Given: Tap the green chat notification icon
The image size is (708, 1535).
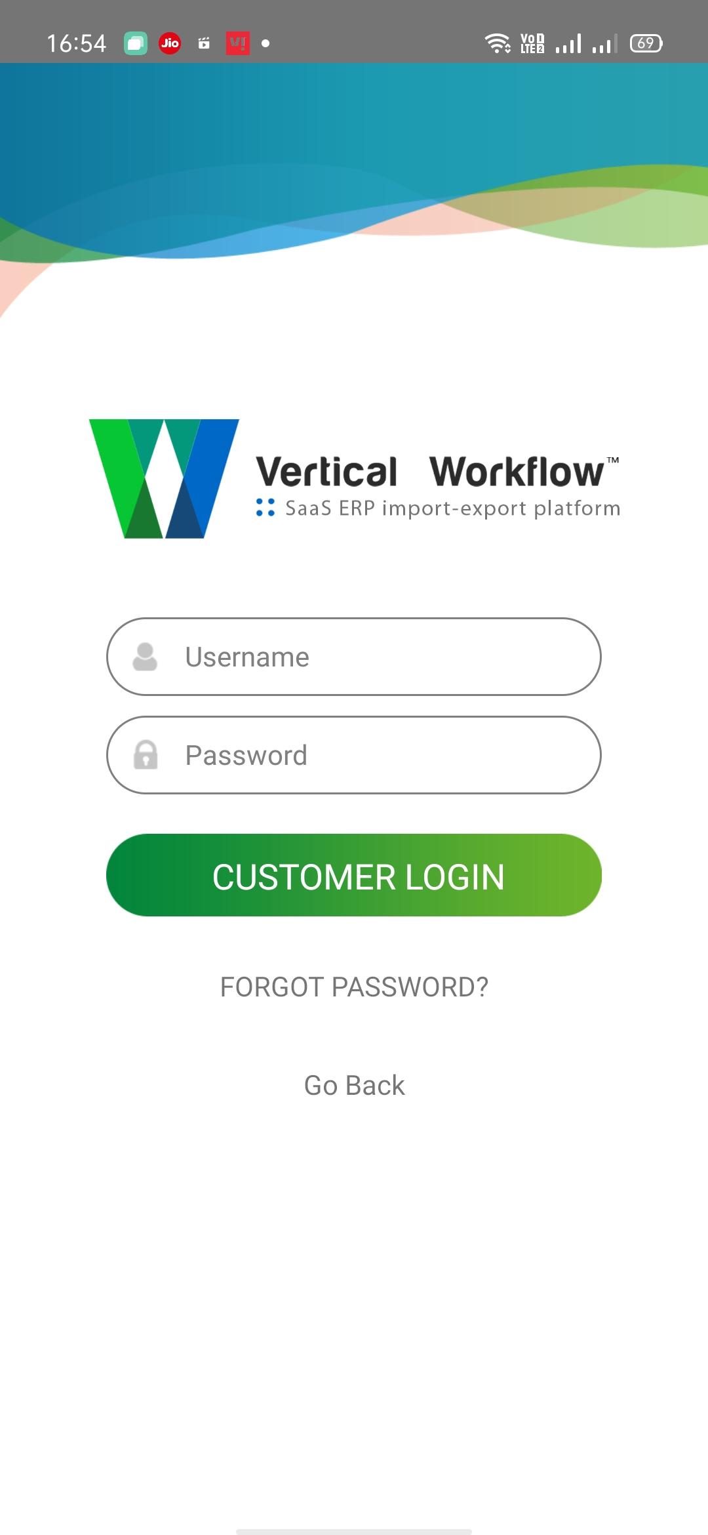Looking at the screenshot, I should (136, 43).
